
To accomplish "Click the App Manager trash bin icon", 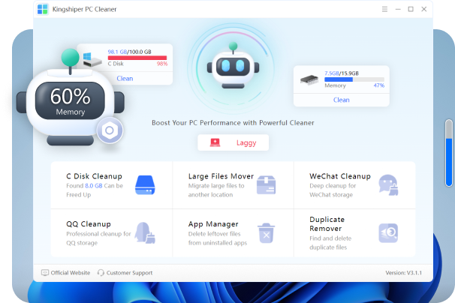I will (x=267, y=232).
